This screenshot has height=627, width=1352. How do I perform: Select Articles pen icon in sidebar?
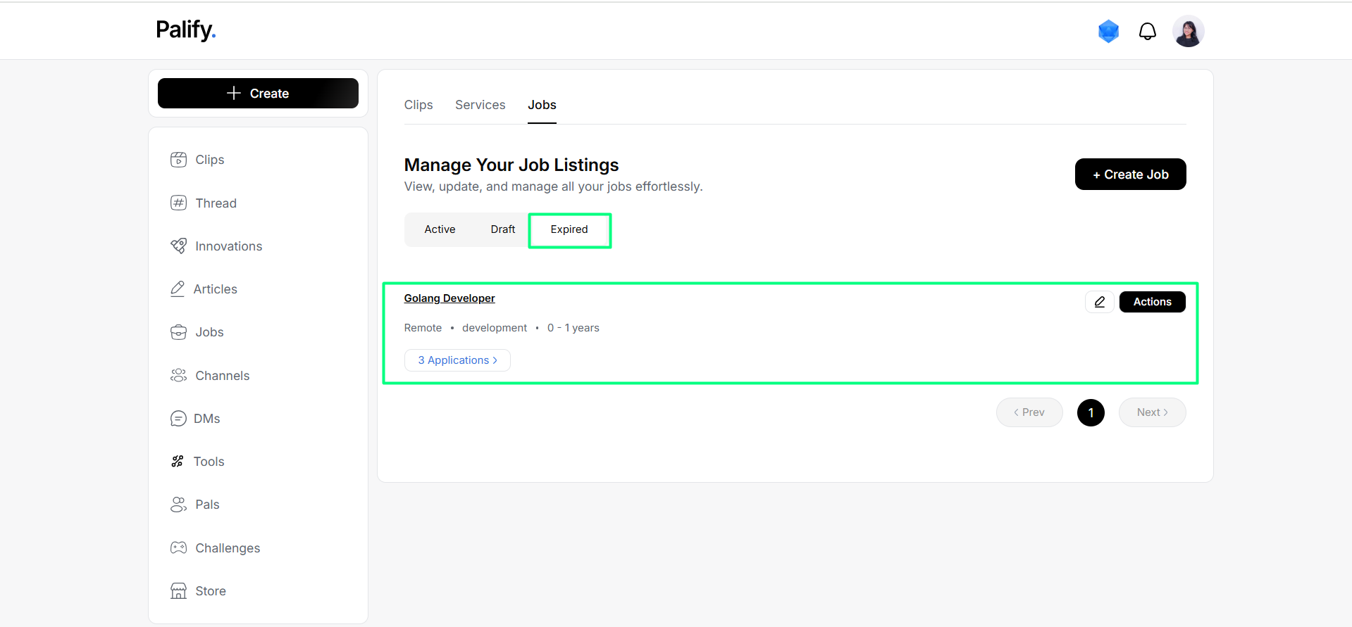tap(178, 289)
